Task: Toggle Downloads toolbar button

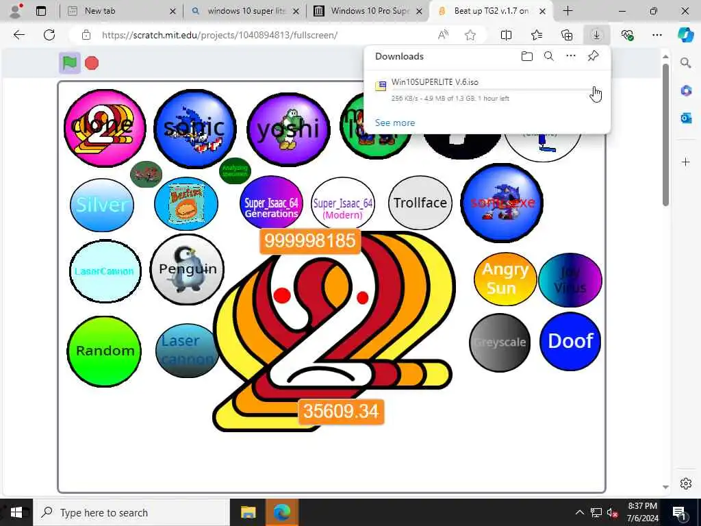Action: coord(597,35)
